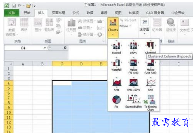Select row 12 header
193x133 pixels.
click(x=9, y=122)
